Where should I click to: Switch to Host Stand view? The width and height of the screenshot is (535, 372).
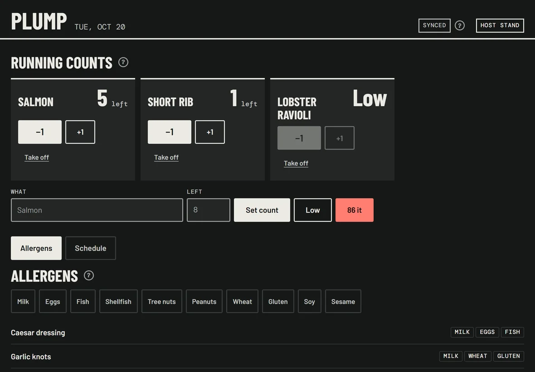(500, 25)
